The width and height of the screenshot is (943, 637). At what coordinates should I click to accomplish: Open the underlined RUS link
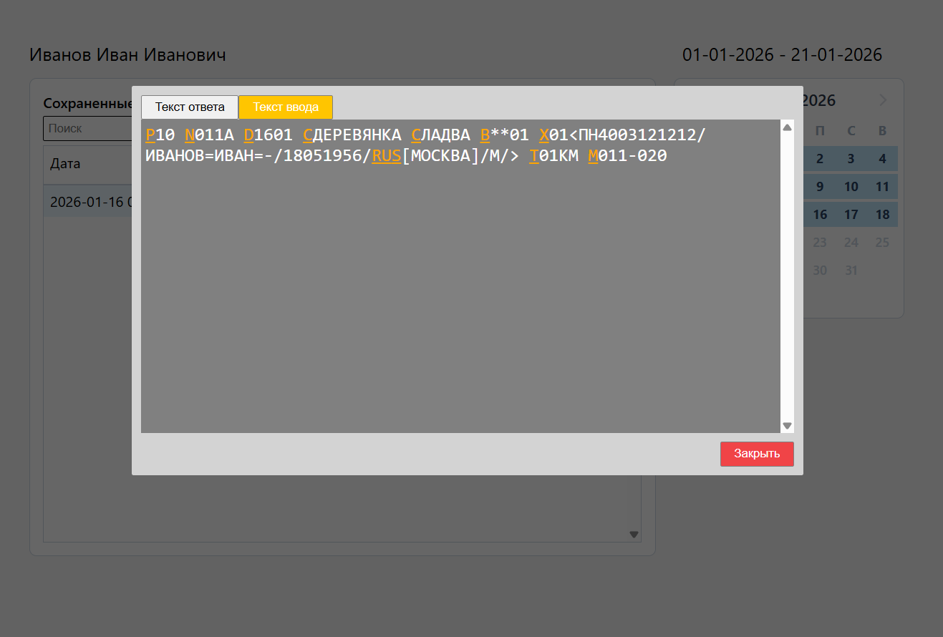point(386,155)
